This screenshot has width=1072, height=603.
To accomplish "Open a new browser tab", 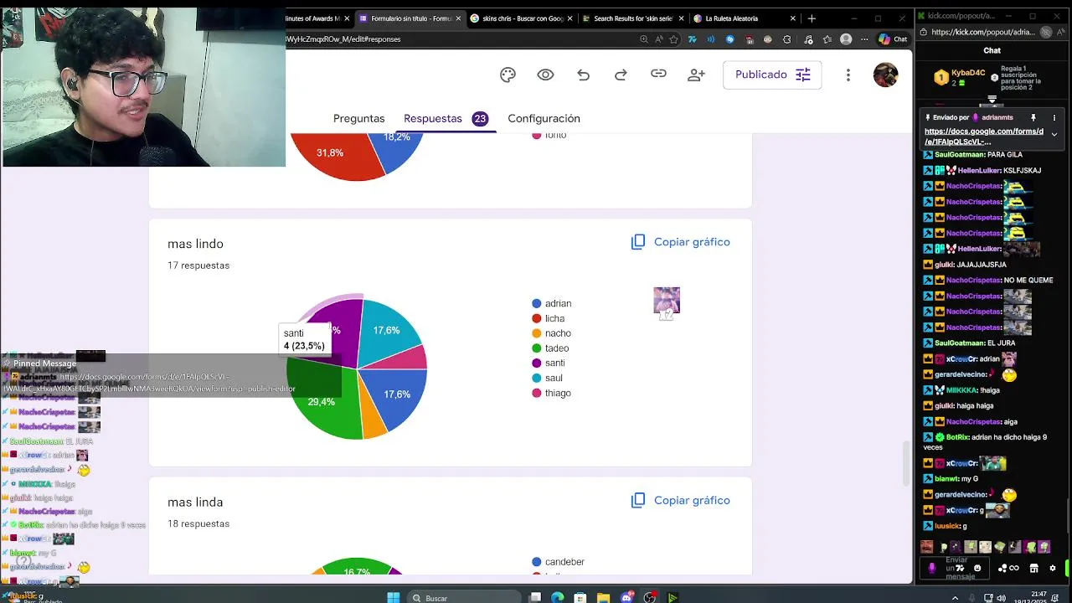I will [x=812, y=18].
